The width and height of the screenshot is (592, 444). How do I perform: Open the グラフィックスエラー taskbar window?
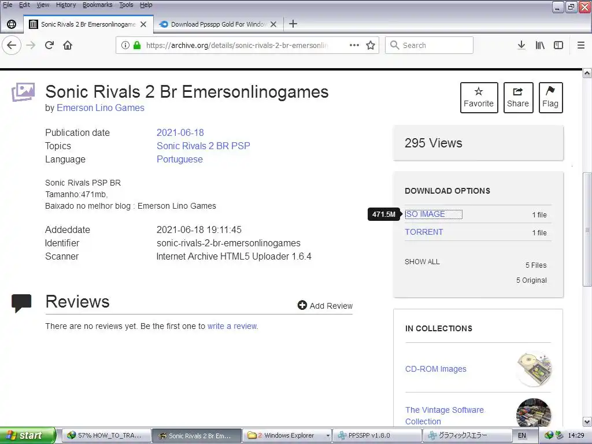click(467, 435)
